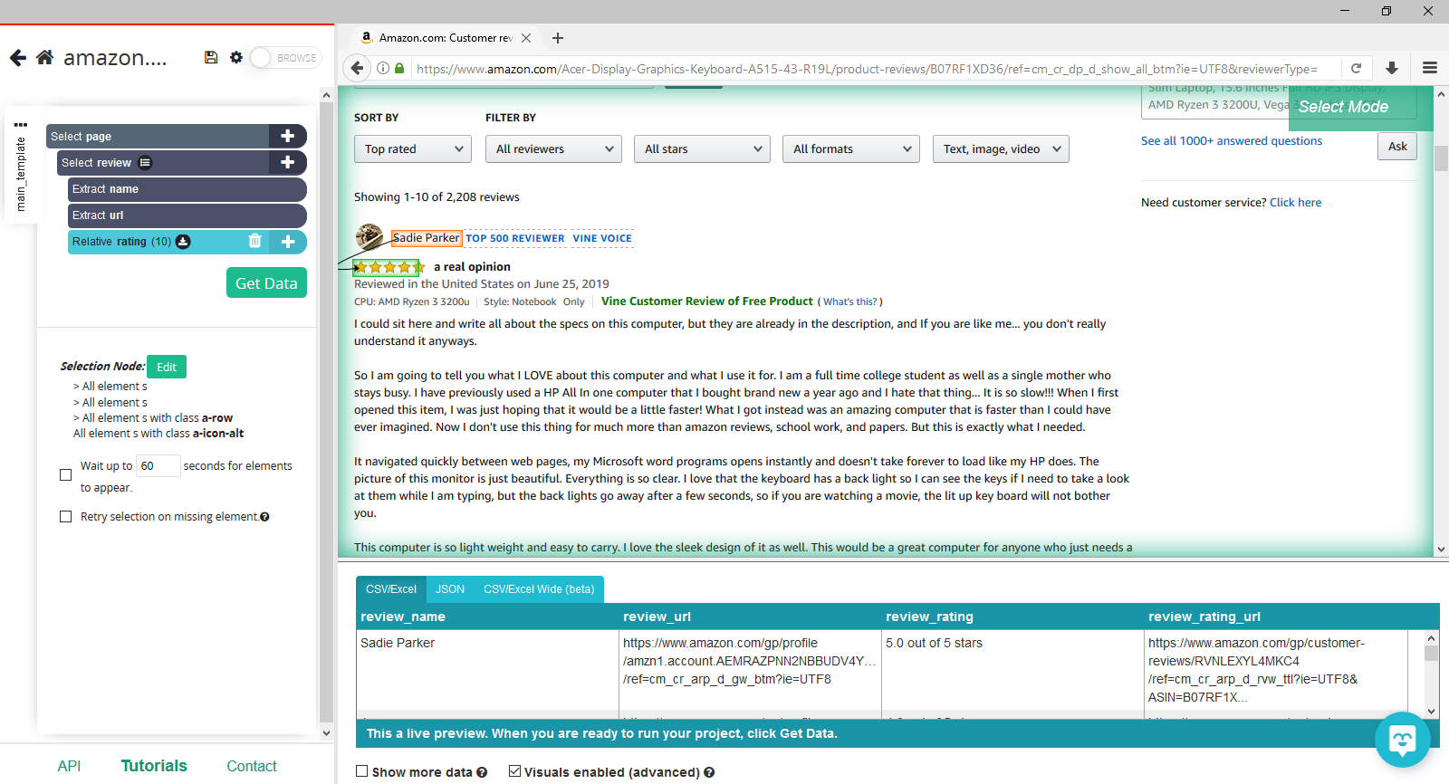Click the Ask button

pyautogui.click(x=1397, y=147)
